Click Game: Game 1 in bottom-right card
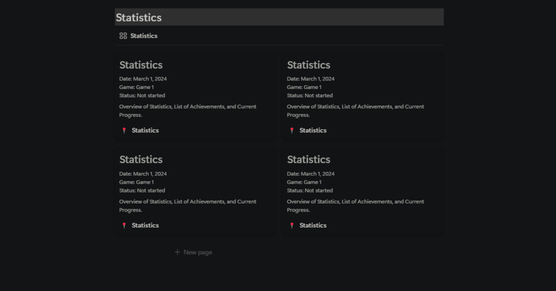The height and width of the screenshot is (291, 556). [304, 182]
